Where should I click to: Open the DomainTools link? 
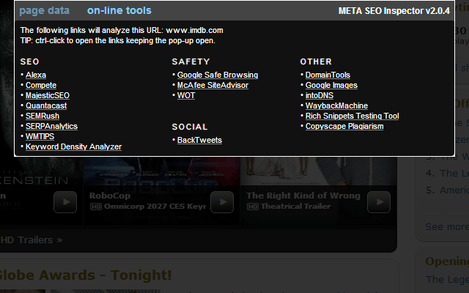[328, 75]
